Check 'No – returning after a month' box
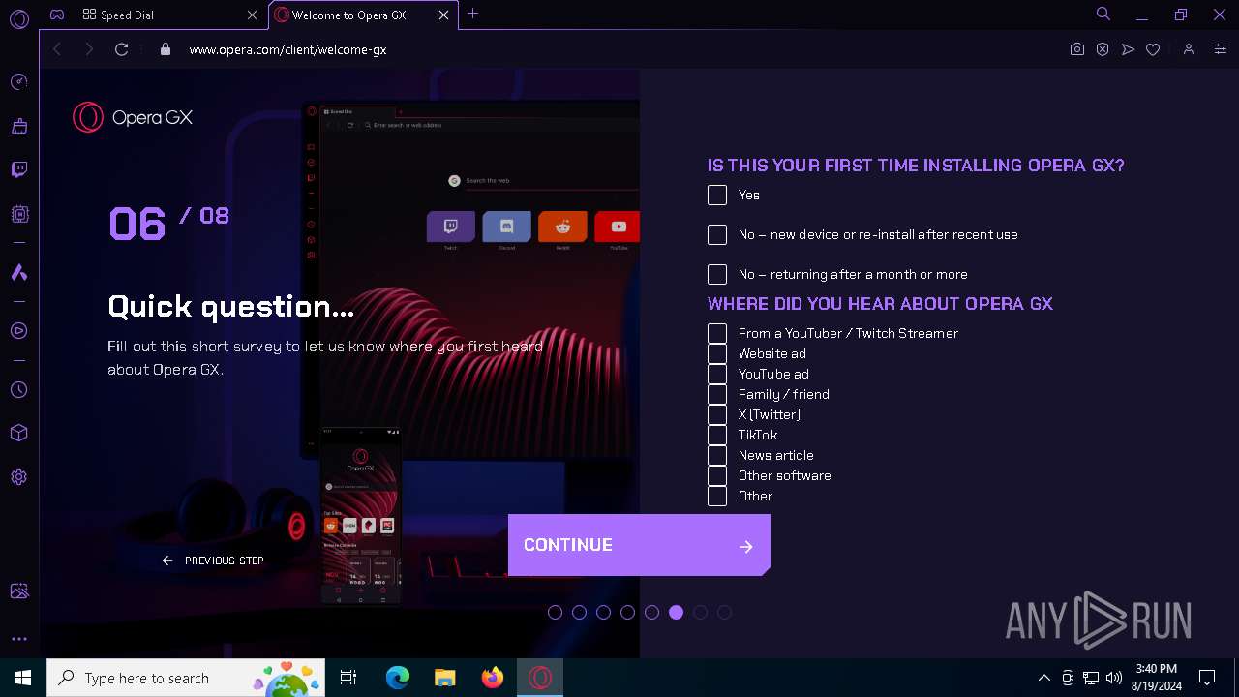 point(717,275)
